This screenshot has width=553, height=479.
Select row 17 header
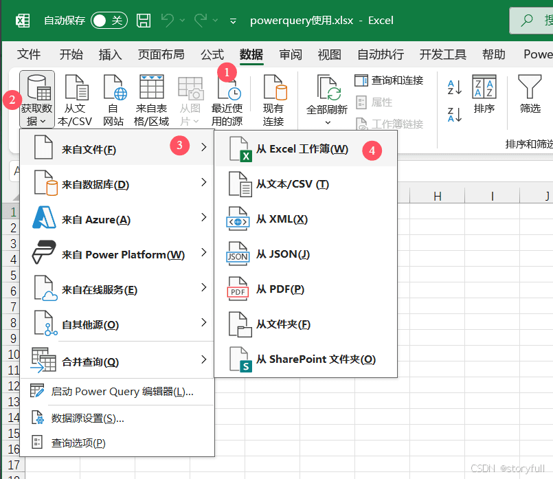tap(13, 465)
